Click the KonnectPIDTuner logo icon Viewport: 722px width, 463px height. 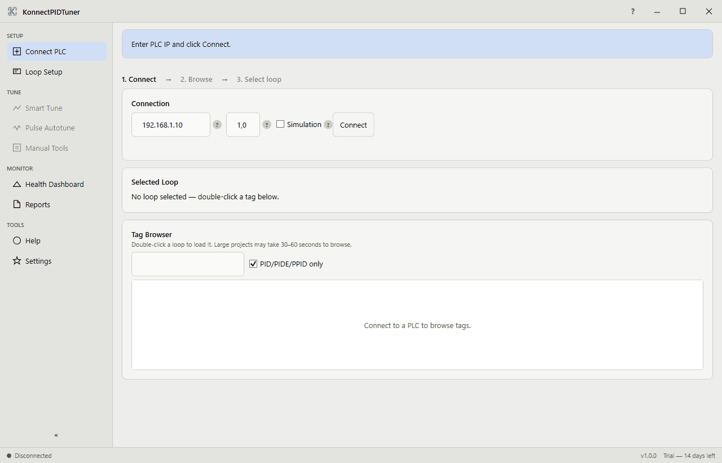point(12,11)
